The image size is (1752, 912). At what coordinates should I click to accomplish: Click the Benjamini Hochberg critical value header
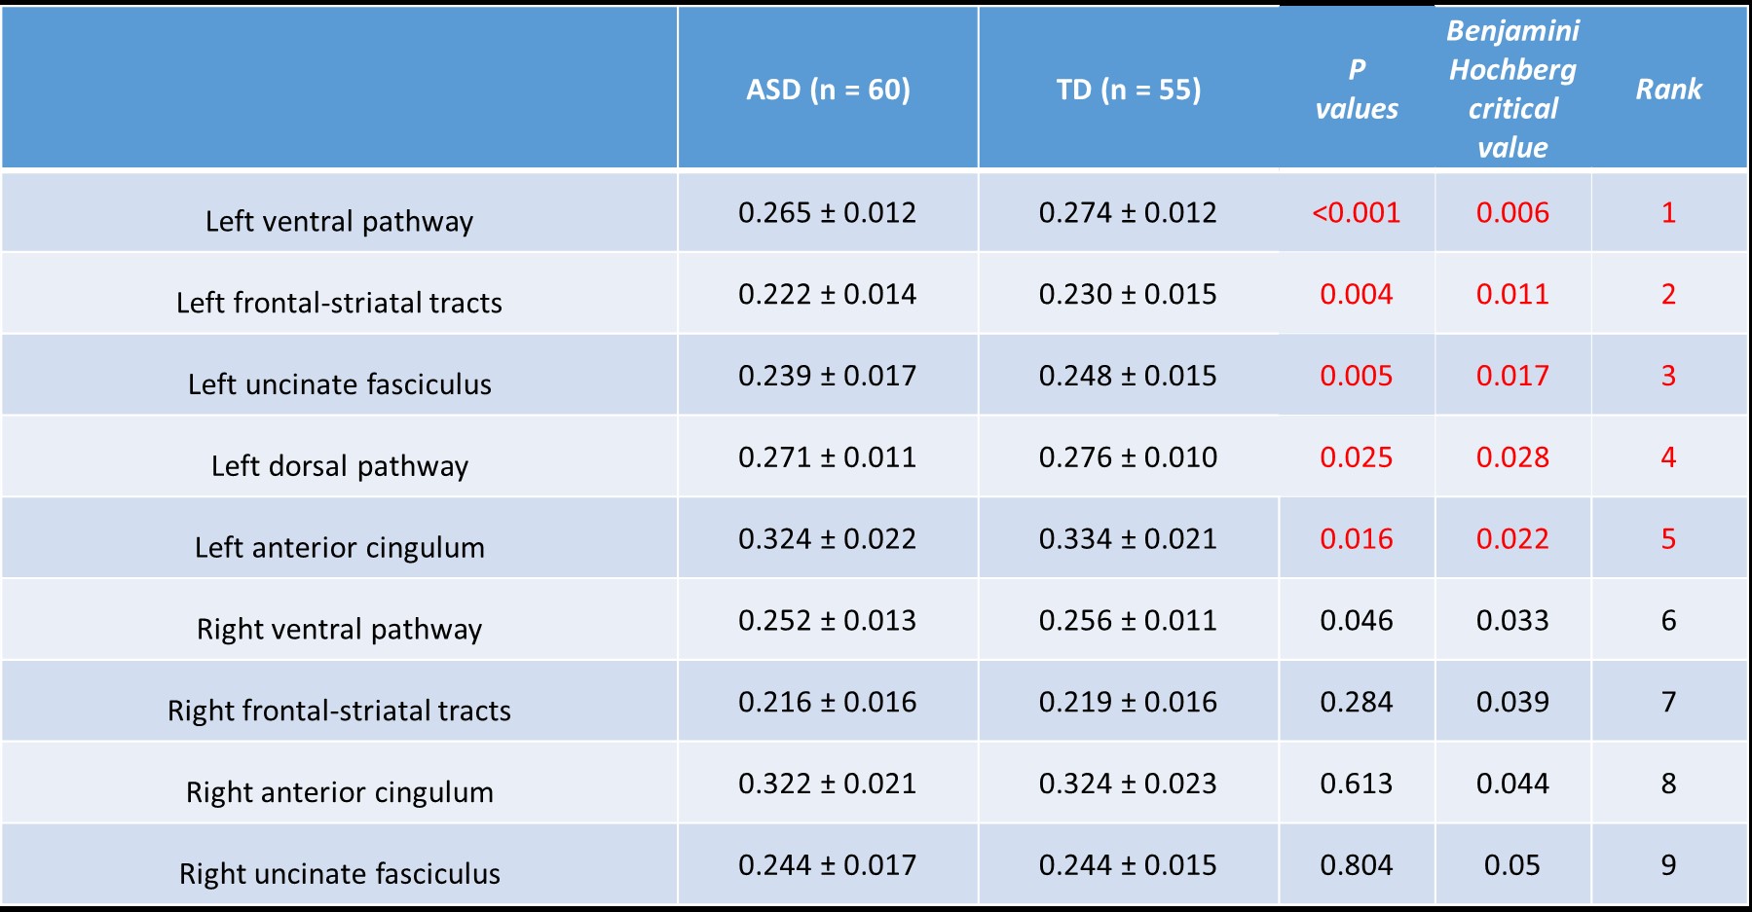click(1512, 90)
